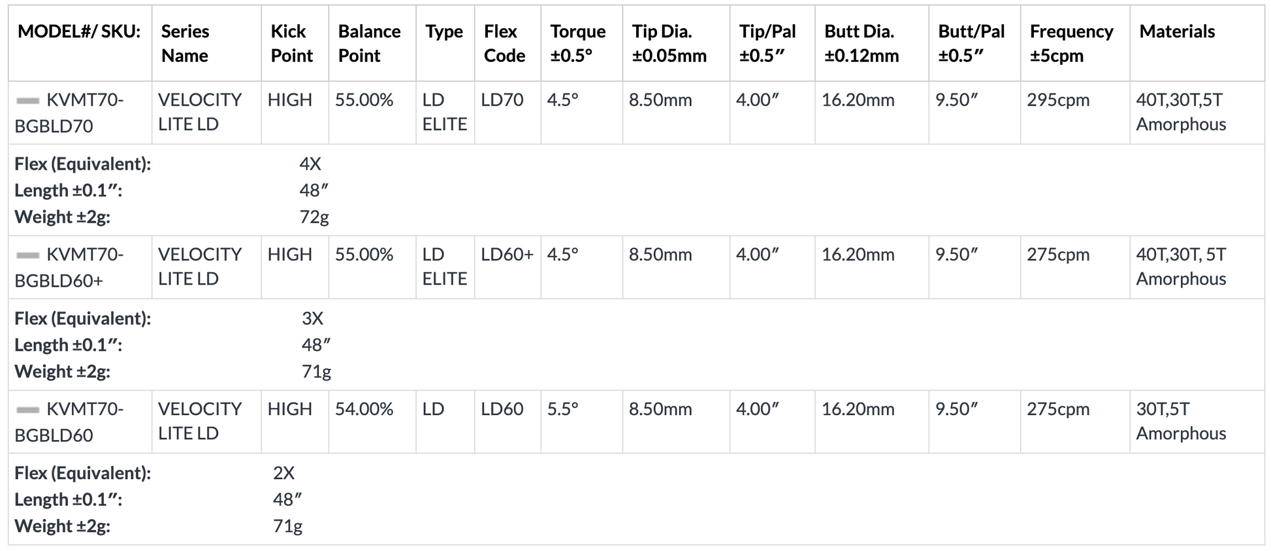
Task: Collapse the KVMT70-BGBLD70 row with its minus icon
Action: click(27, 101)
